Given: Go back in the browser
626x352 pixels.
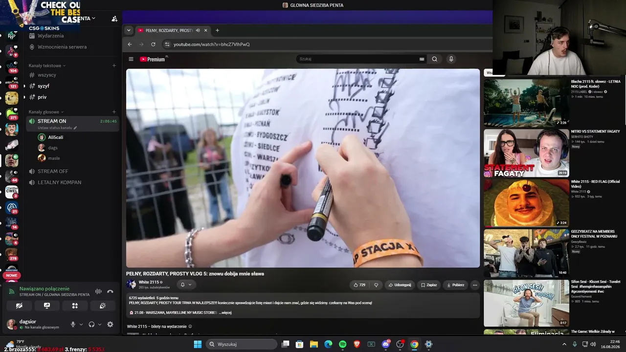Looking at the screenshot, I should coord(130,44).
